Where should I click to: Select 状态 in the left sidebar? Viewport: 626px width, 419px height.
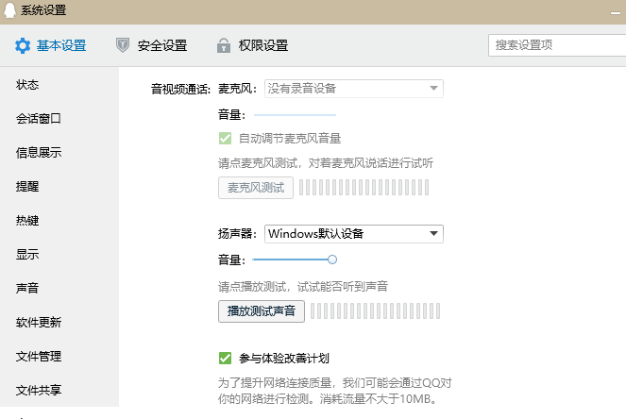(27, 85)
